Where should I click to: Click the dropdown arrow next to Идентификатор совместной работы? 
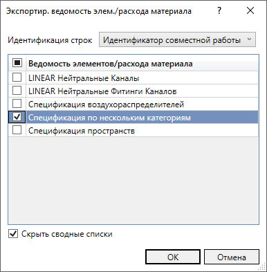(249, 39)
